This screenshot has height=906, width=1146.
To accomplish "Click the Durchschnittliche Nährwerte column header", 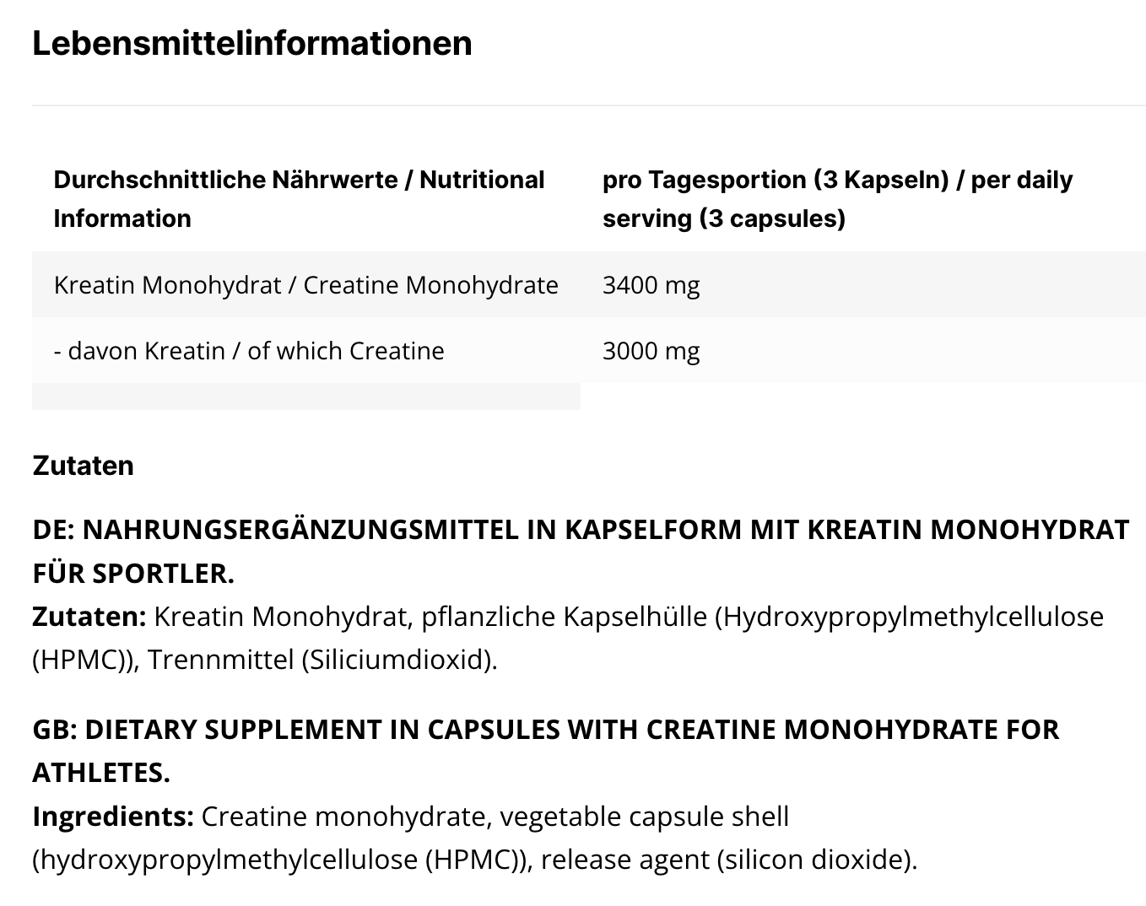I will (x=299, y=199).
